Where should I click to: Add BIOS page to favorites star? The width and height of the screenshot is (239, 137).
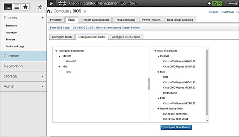coord(85,11)
